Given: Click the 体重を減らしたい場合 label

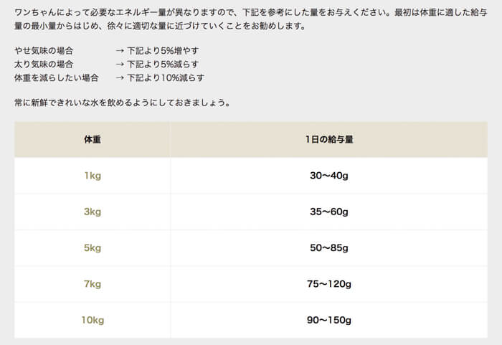Looking at the screenshot, I should [x=57, y=78].
